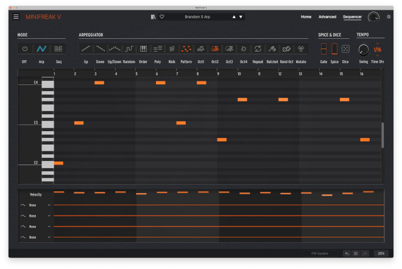Screen dimensions: 402x269
Task: Select the Up arpeggiator mode
Action: click(x=86, y=49)
